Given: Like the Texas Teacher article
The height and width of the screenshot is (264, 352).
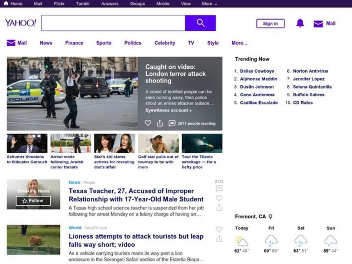Looking at the screenshot, I should pos(219,198).
